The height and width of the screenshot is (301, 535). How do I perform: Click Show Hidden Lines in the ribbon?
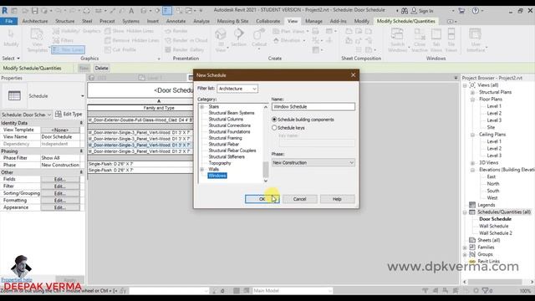tap(129, 31)
